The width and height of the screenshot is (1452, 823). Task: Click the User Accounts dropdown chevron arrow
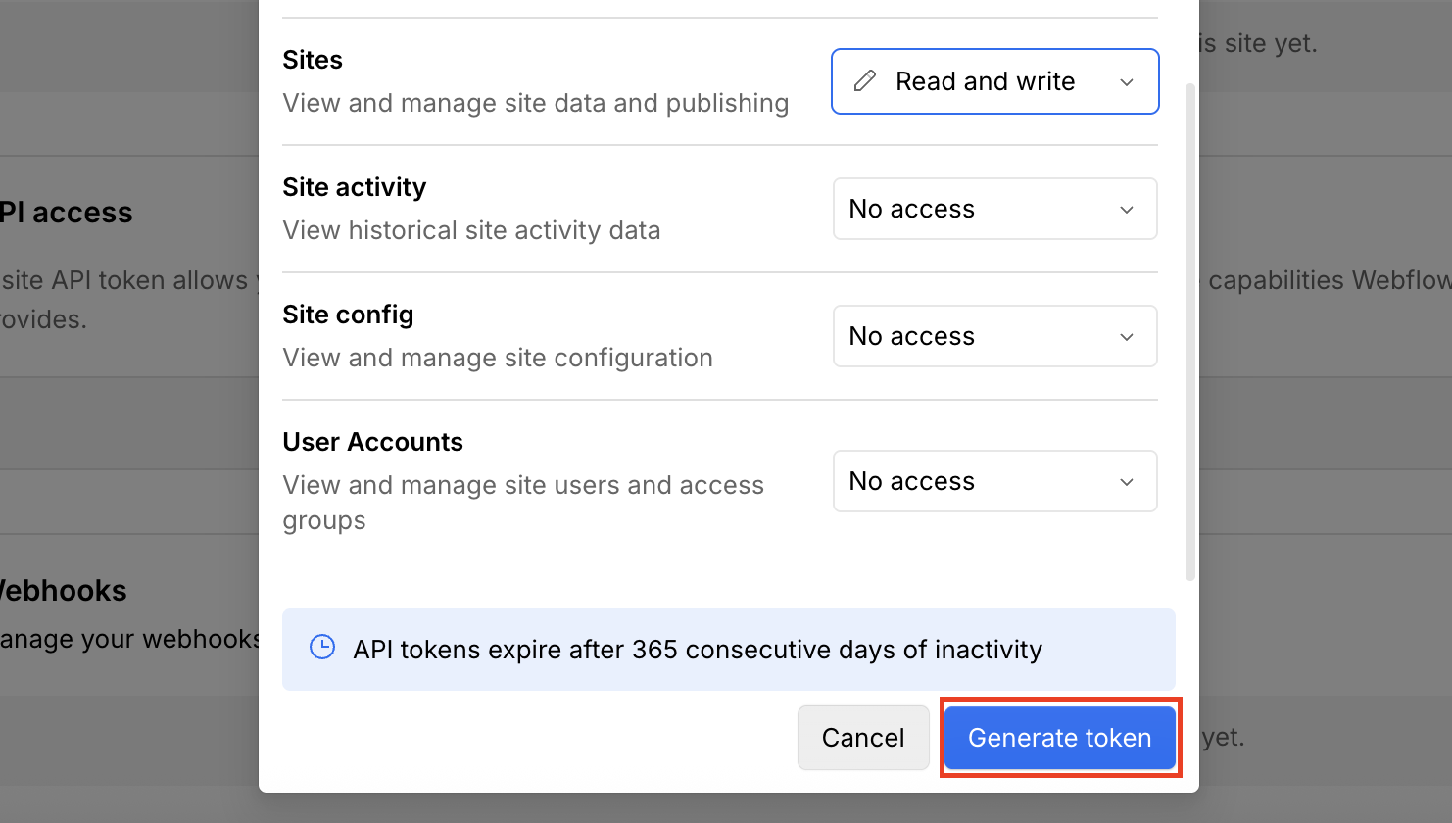1127,482
